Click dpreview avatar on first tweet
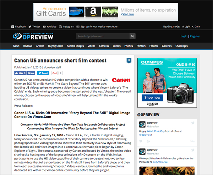This screenshot has width=213, height=175. tap(142, 125)
